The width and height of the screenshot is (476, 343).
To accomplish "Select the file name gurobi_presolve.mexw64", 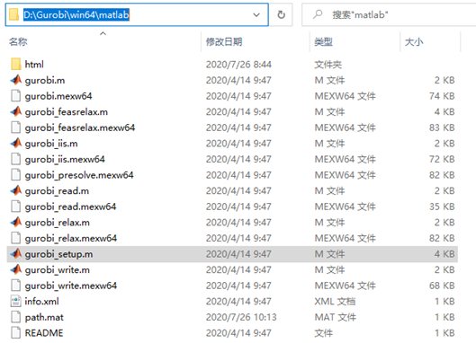I will (x=79, y=175).
